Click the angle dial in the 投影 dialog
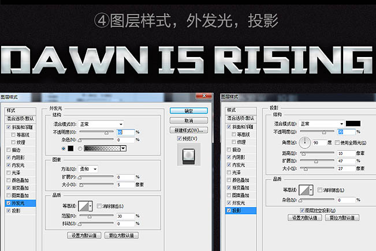The height and width of the screenshot is (251, 376). click(305, 142)
